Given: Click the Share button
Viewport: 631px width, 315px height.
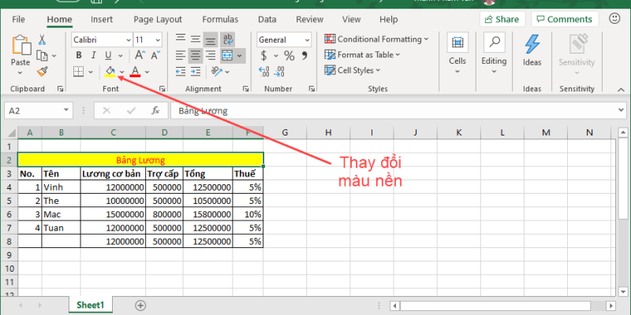Looking at the screenshot, I should (x=502, y=19).
